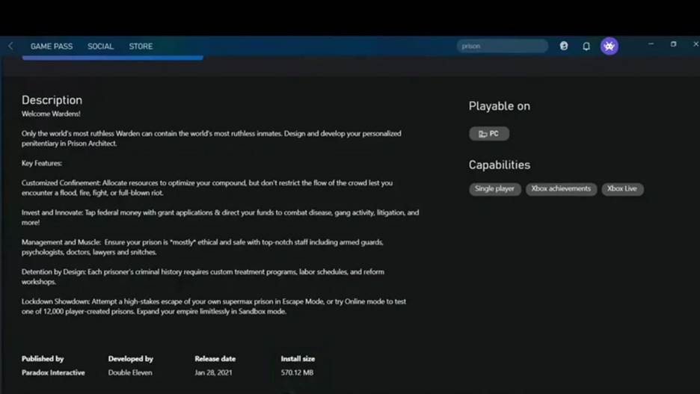This screenshot has height=394, width=700.
Task: Click the Double Eleven developer name
Action: point(131,372)
